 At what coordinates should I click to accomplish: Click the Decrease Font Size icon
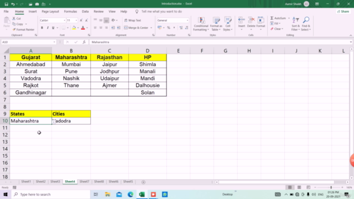pos(86,20)
